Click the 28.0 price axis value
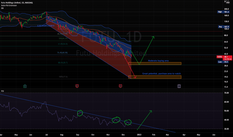The height and width of the screenshot is (137, 233). [x=226, y=66]
